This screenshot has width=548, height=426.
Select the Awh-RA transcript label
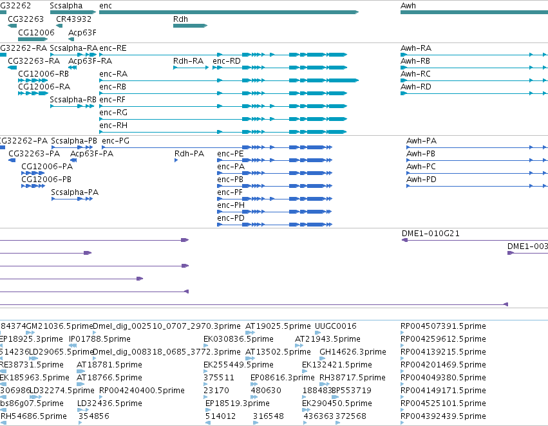click(416, 48)
